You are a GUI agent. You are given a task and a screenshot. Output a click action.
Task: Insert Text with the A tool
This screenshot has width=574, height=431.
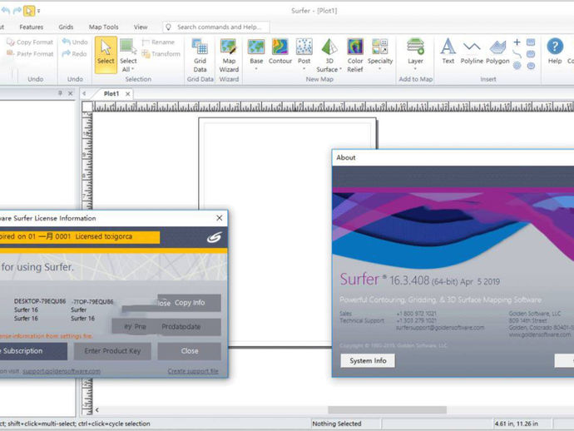tap(448, 51)
